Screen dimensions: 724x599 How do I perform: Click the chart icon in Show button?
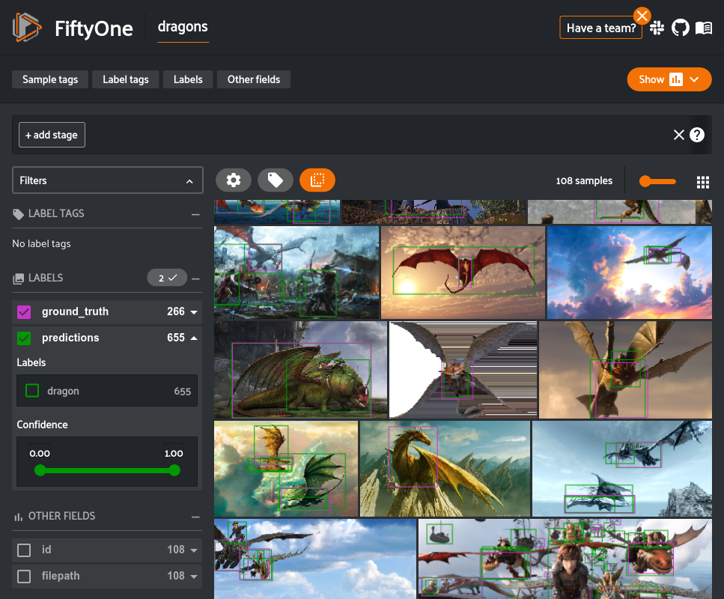click(675, 79)
